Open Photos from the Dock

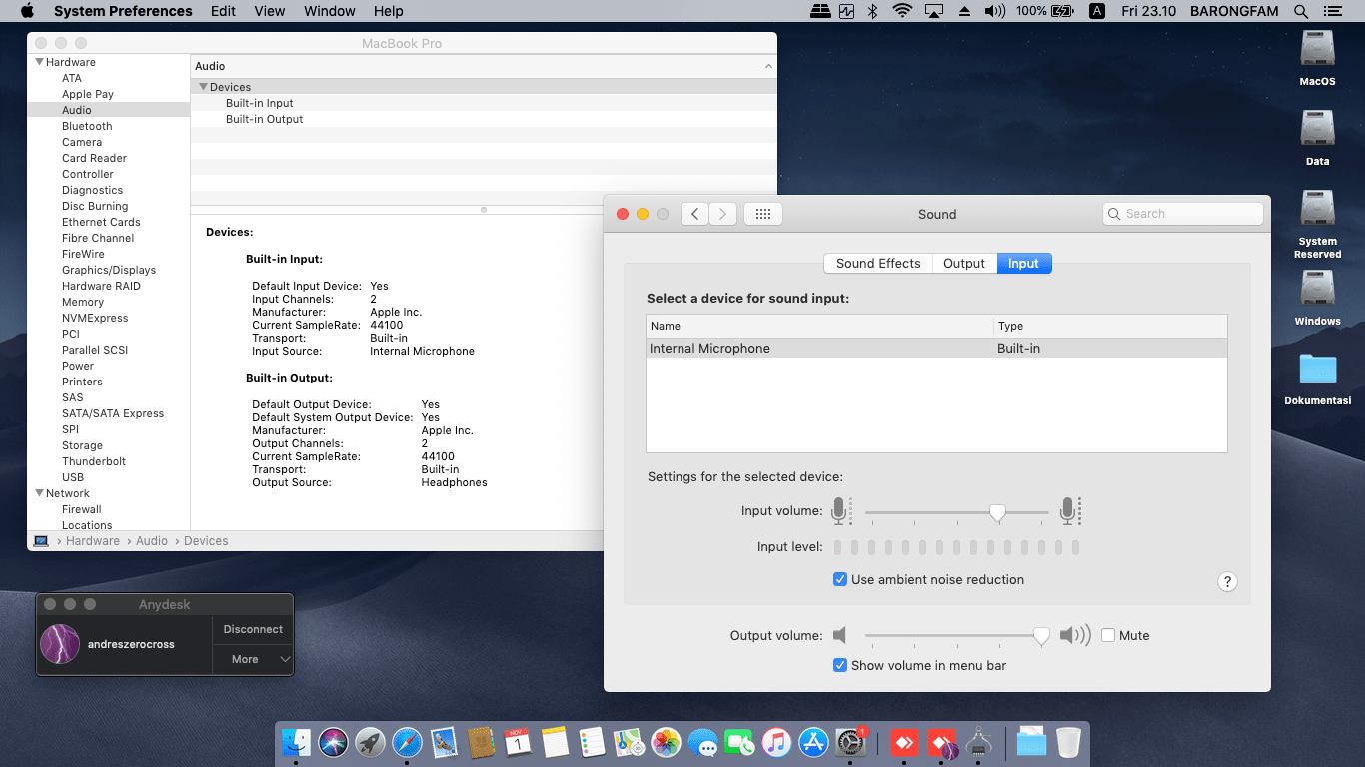coord(666,743)
